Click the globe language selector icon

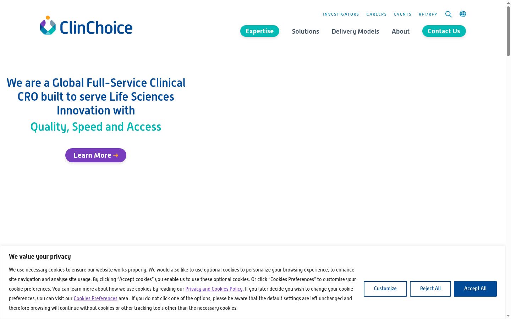pyautogui.click(x=463, y=14)
